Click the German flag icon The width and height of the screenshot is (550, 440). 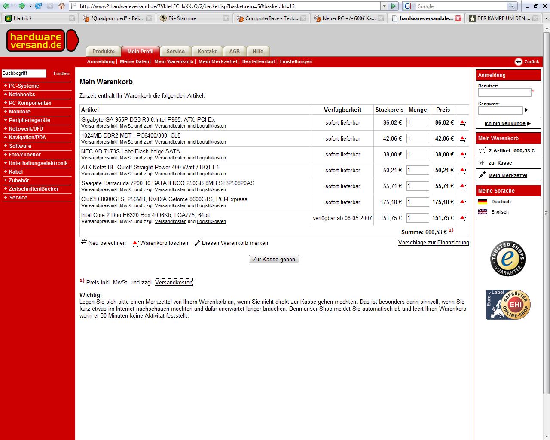(x=483, y=202)
